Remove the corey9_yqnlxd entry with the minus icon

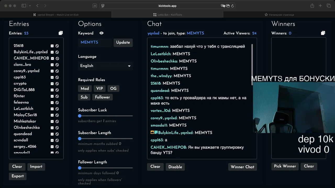[x=52, y=71]
